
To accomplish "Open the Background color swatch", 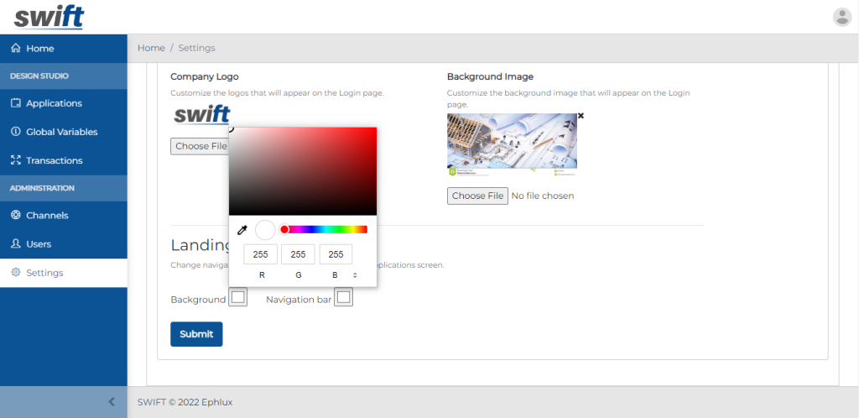I will (238, 297).
